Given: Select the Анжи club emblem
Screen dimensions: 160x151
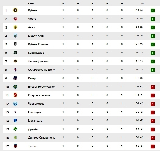Looking at the screenshot, I should pyautogui.click(x=16, y=27).
